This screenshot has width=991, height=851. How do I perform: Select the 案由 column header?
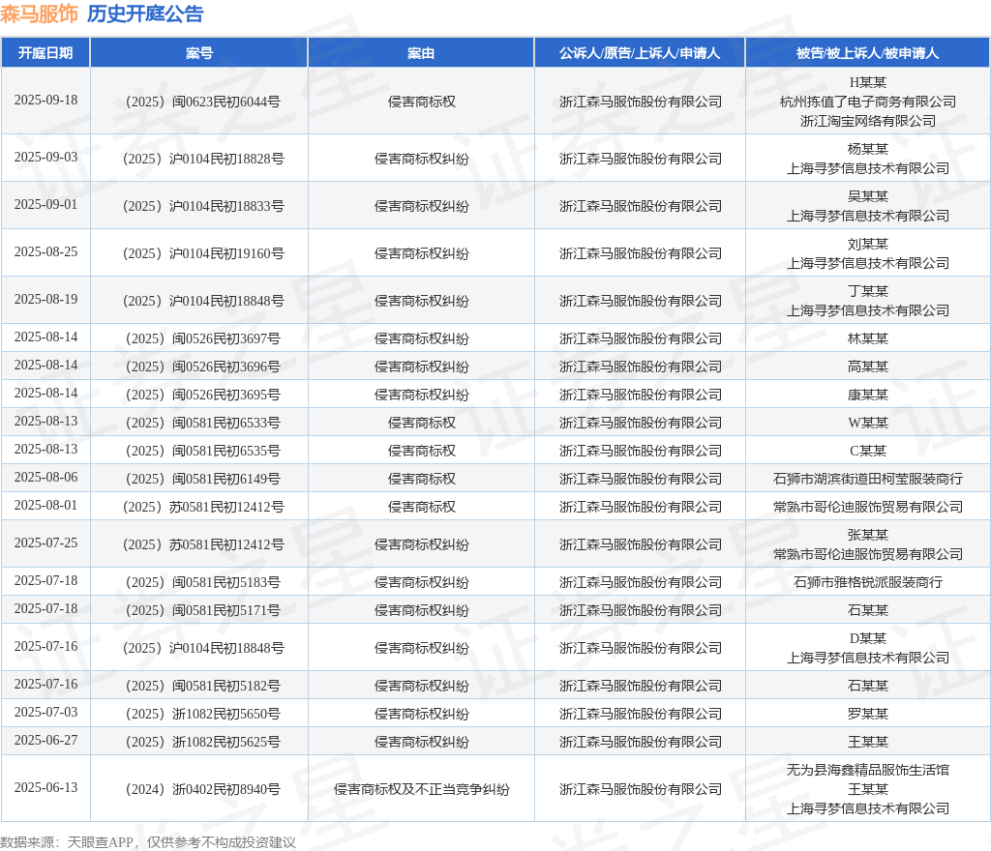pos(421,53)
